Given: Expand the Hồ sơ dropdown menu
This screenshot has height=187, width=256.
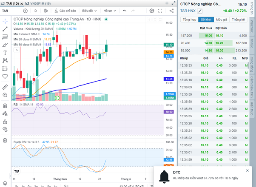Looking at the screenshot, I should [x=110, y=11].
